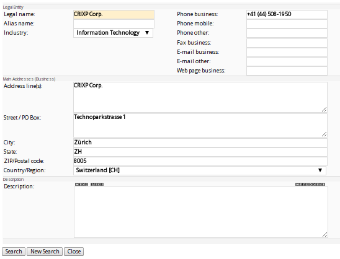Focus the Phone mobile field
This screenshot has width=340, height=259.
pyautogui.click(x=287, y=24)
